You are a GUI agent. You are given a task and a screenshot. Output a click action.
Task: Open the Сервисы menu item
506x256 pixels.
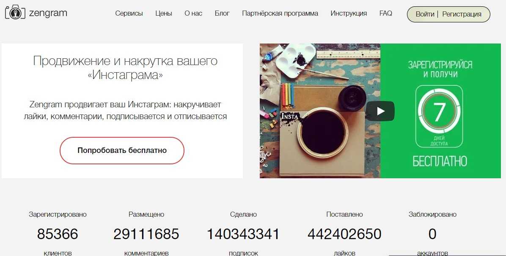click(129, 14)
